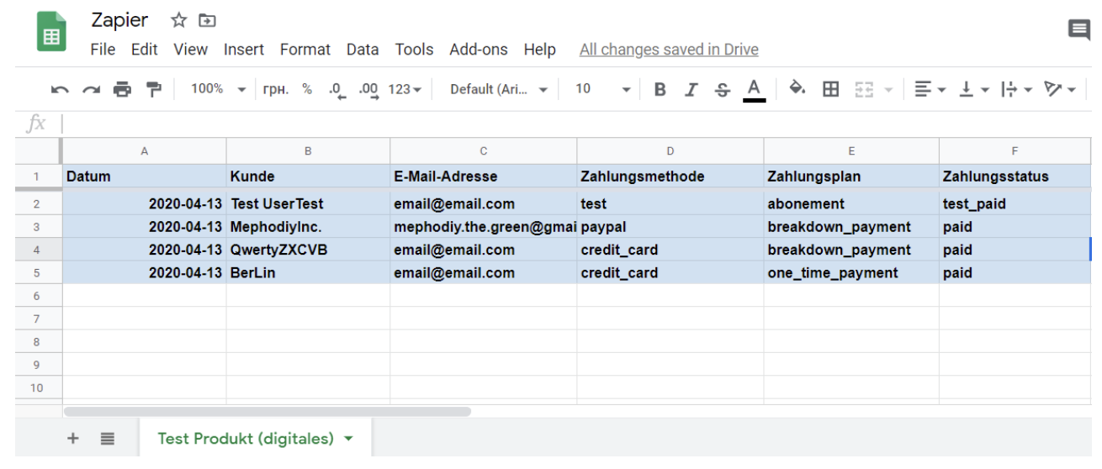Expand the Default (Arial) font dropdown
The width and height of the screenshot is (1102, 469).
pyautogui.click(x=499, y=89)
